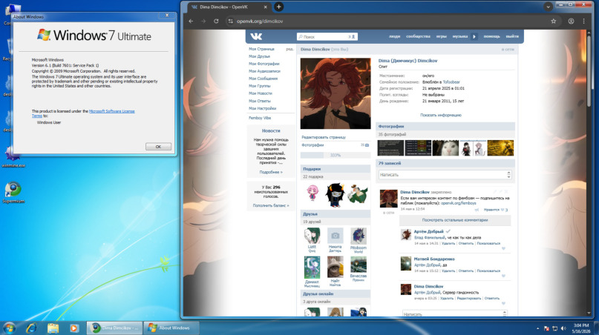Click the Tofoobear profile link
Screen dimensions: 599x335
click(x=451, y=82)
